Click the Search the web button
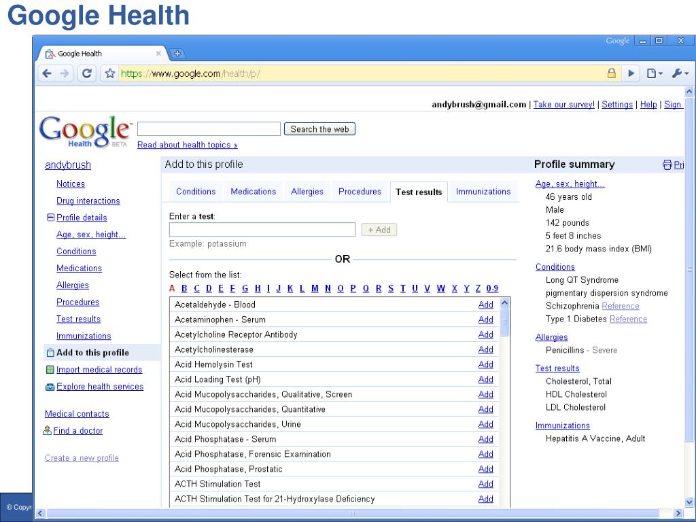The width and height of the screenshot is (696, 522). (319, 129)
